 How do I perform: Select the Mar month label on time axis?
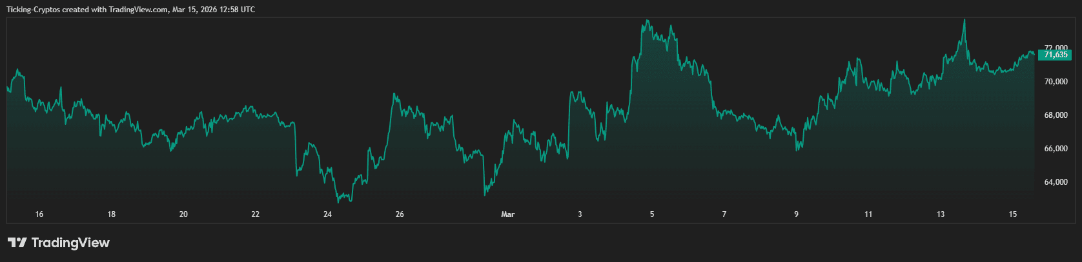(x=508, y=214)
